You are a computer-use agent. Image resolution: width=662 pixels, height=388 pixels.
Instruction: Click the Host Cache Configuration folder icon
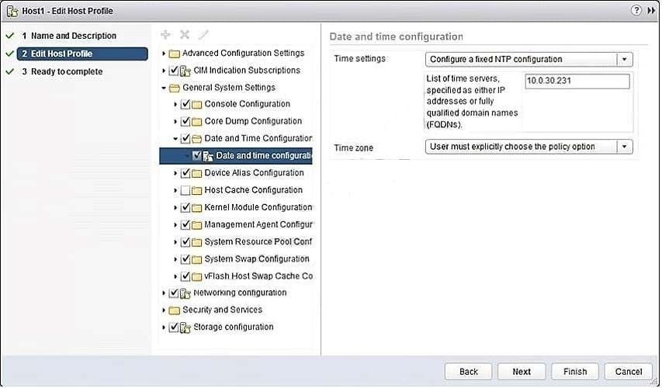[197, 190]
